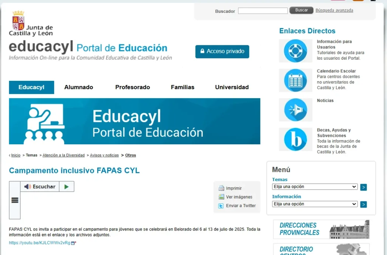
Task: Share via the Enviar a Twitter icon
Action: tap(221, 206)
